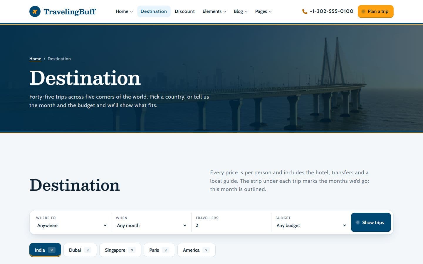
Task: Click the Plan a trip button
Action: coord(375,11)
